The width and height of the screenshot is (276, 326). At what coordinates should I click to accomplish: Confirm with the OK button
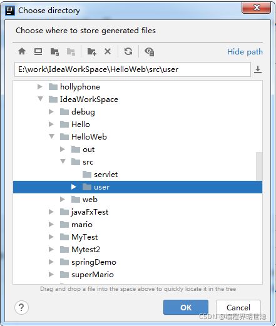[x=186, y=307]
